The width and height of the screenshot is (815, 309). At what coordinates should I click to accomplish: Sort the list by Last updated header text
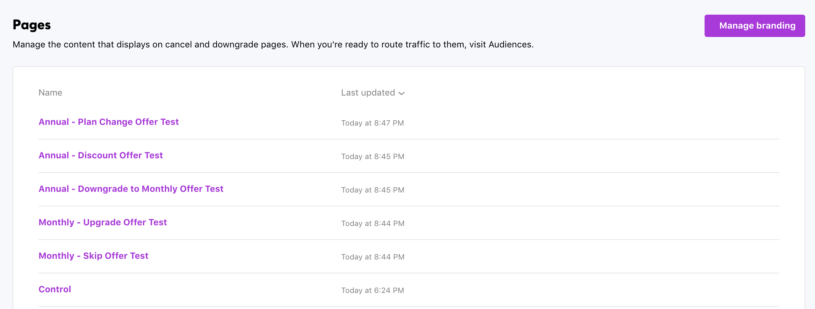tap(368, 93)
